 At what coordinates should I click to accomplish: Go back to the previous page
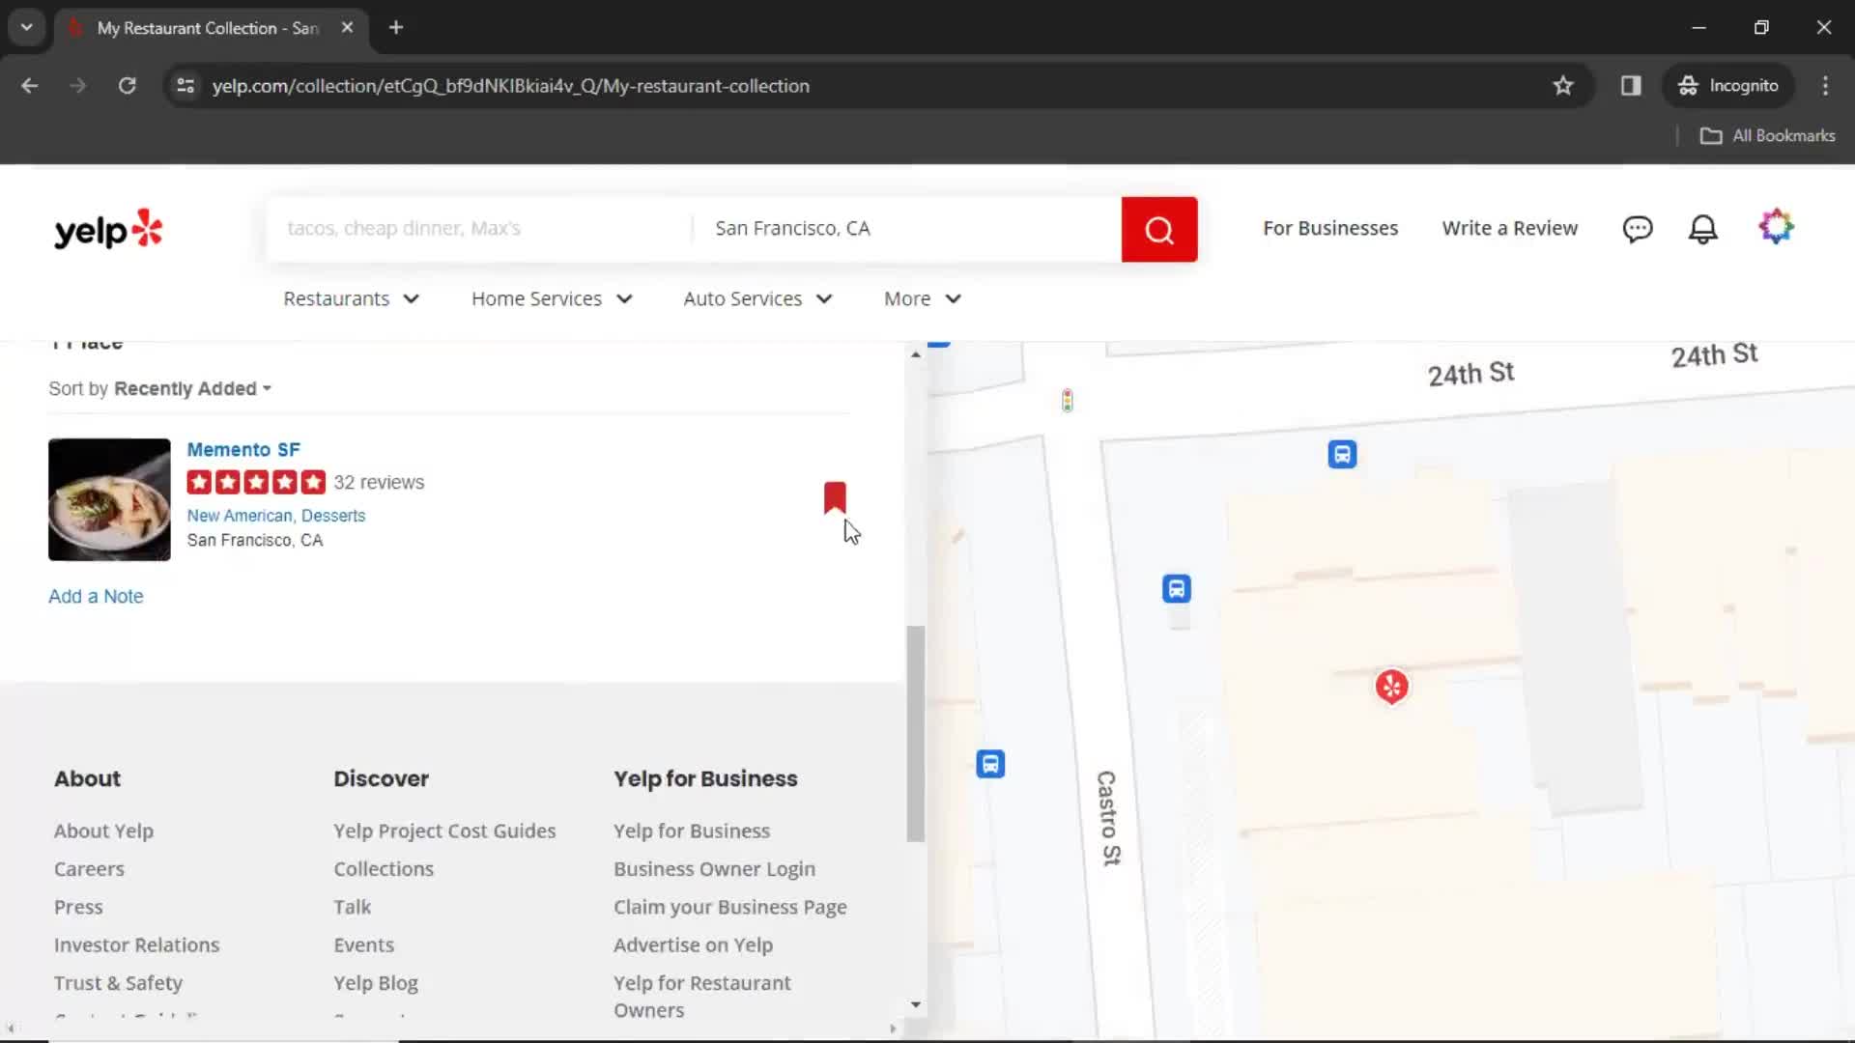(30, 86)
